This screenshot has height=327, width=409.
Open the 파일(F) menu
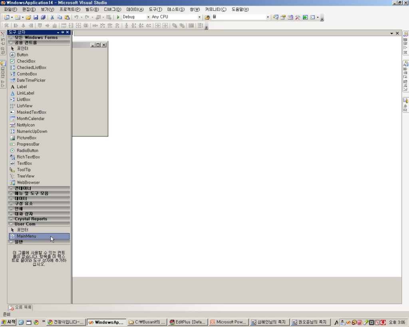tap(10, 10)
